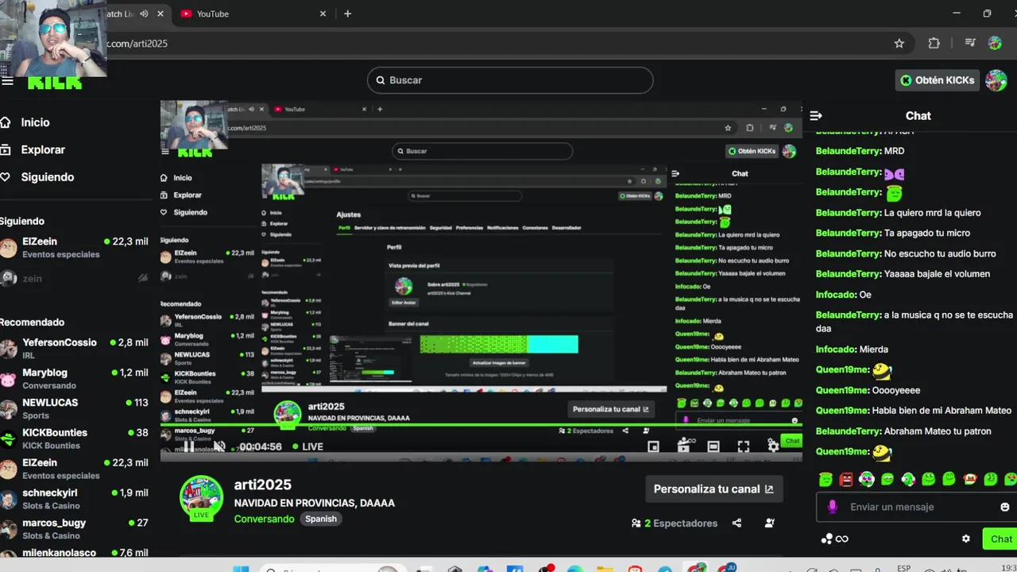Image resolution: width=1017 pixels, height=572 pixels.
Task: Create a clip from the stream
Action: point(684,446)
